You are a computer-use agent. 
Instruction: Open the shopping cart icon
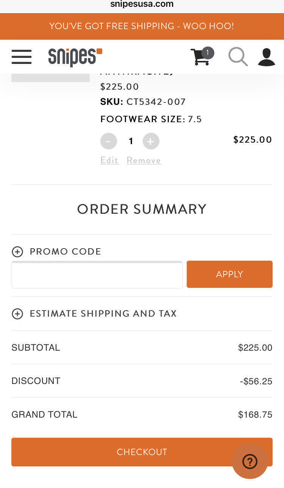pos(201,57)
